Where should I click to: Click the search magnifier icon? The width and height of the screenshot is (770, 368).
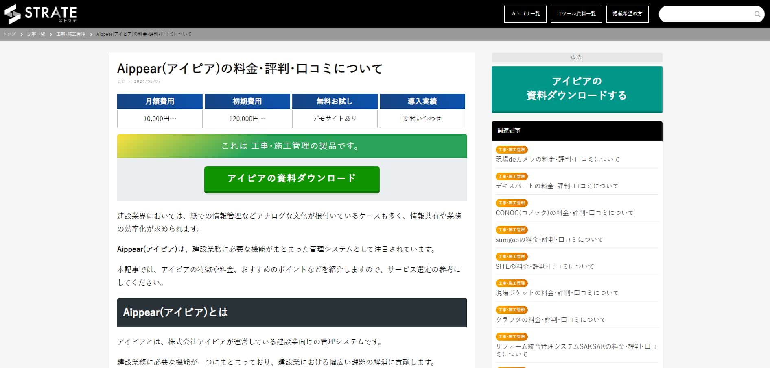pos(757,14)
